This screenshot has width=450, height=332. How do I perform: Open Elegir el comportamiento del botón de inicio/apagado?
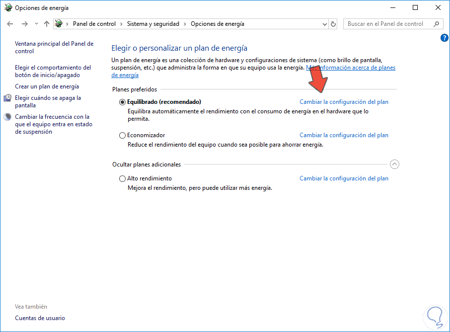click(x=53, y=71)
